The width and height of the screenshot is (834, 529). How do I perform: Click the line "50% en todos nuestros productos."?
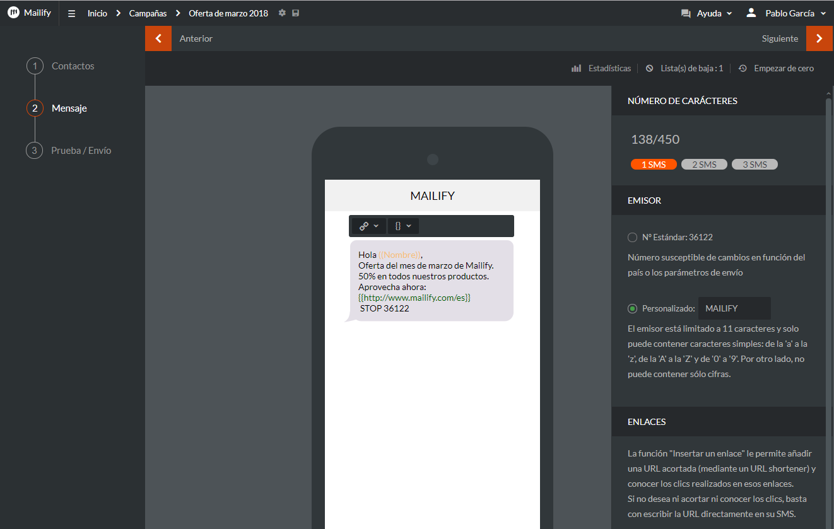point(424,276)
